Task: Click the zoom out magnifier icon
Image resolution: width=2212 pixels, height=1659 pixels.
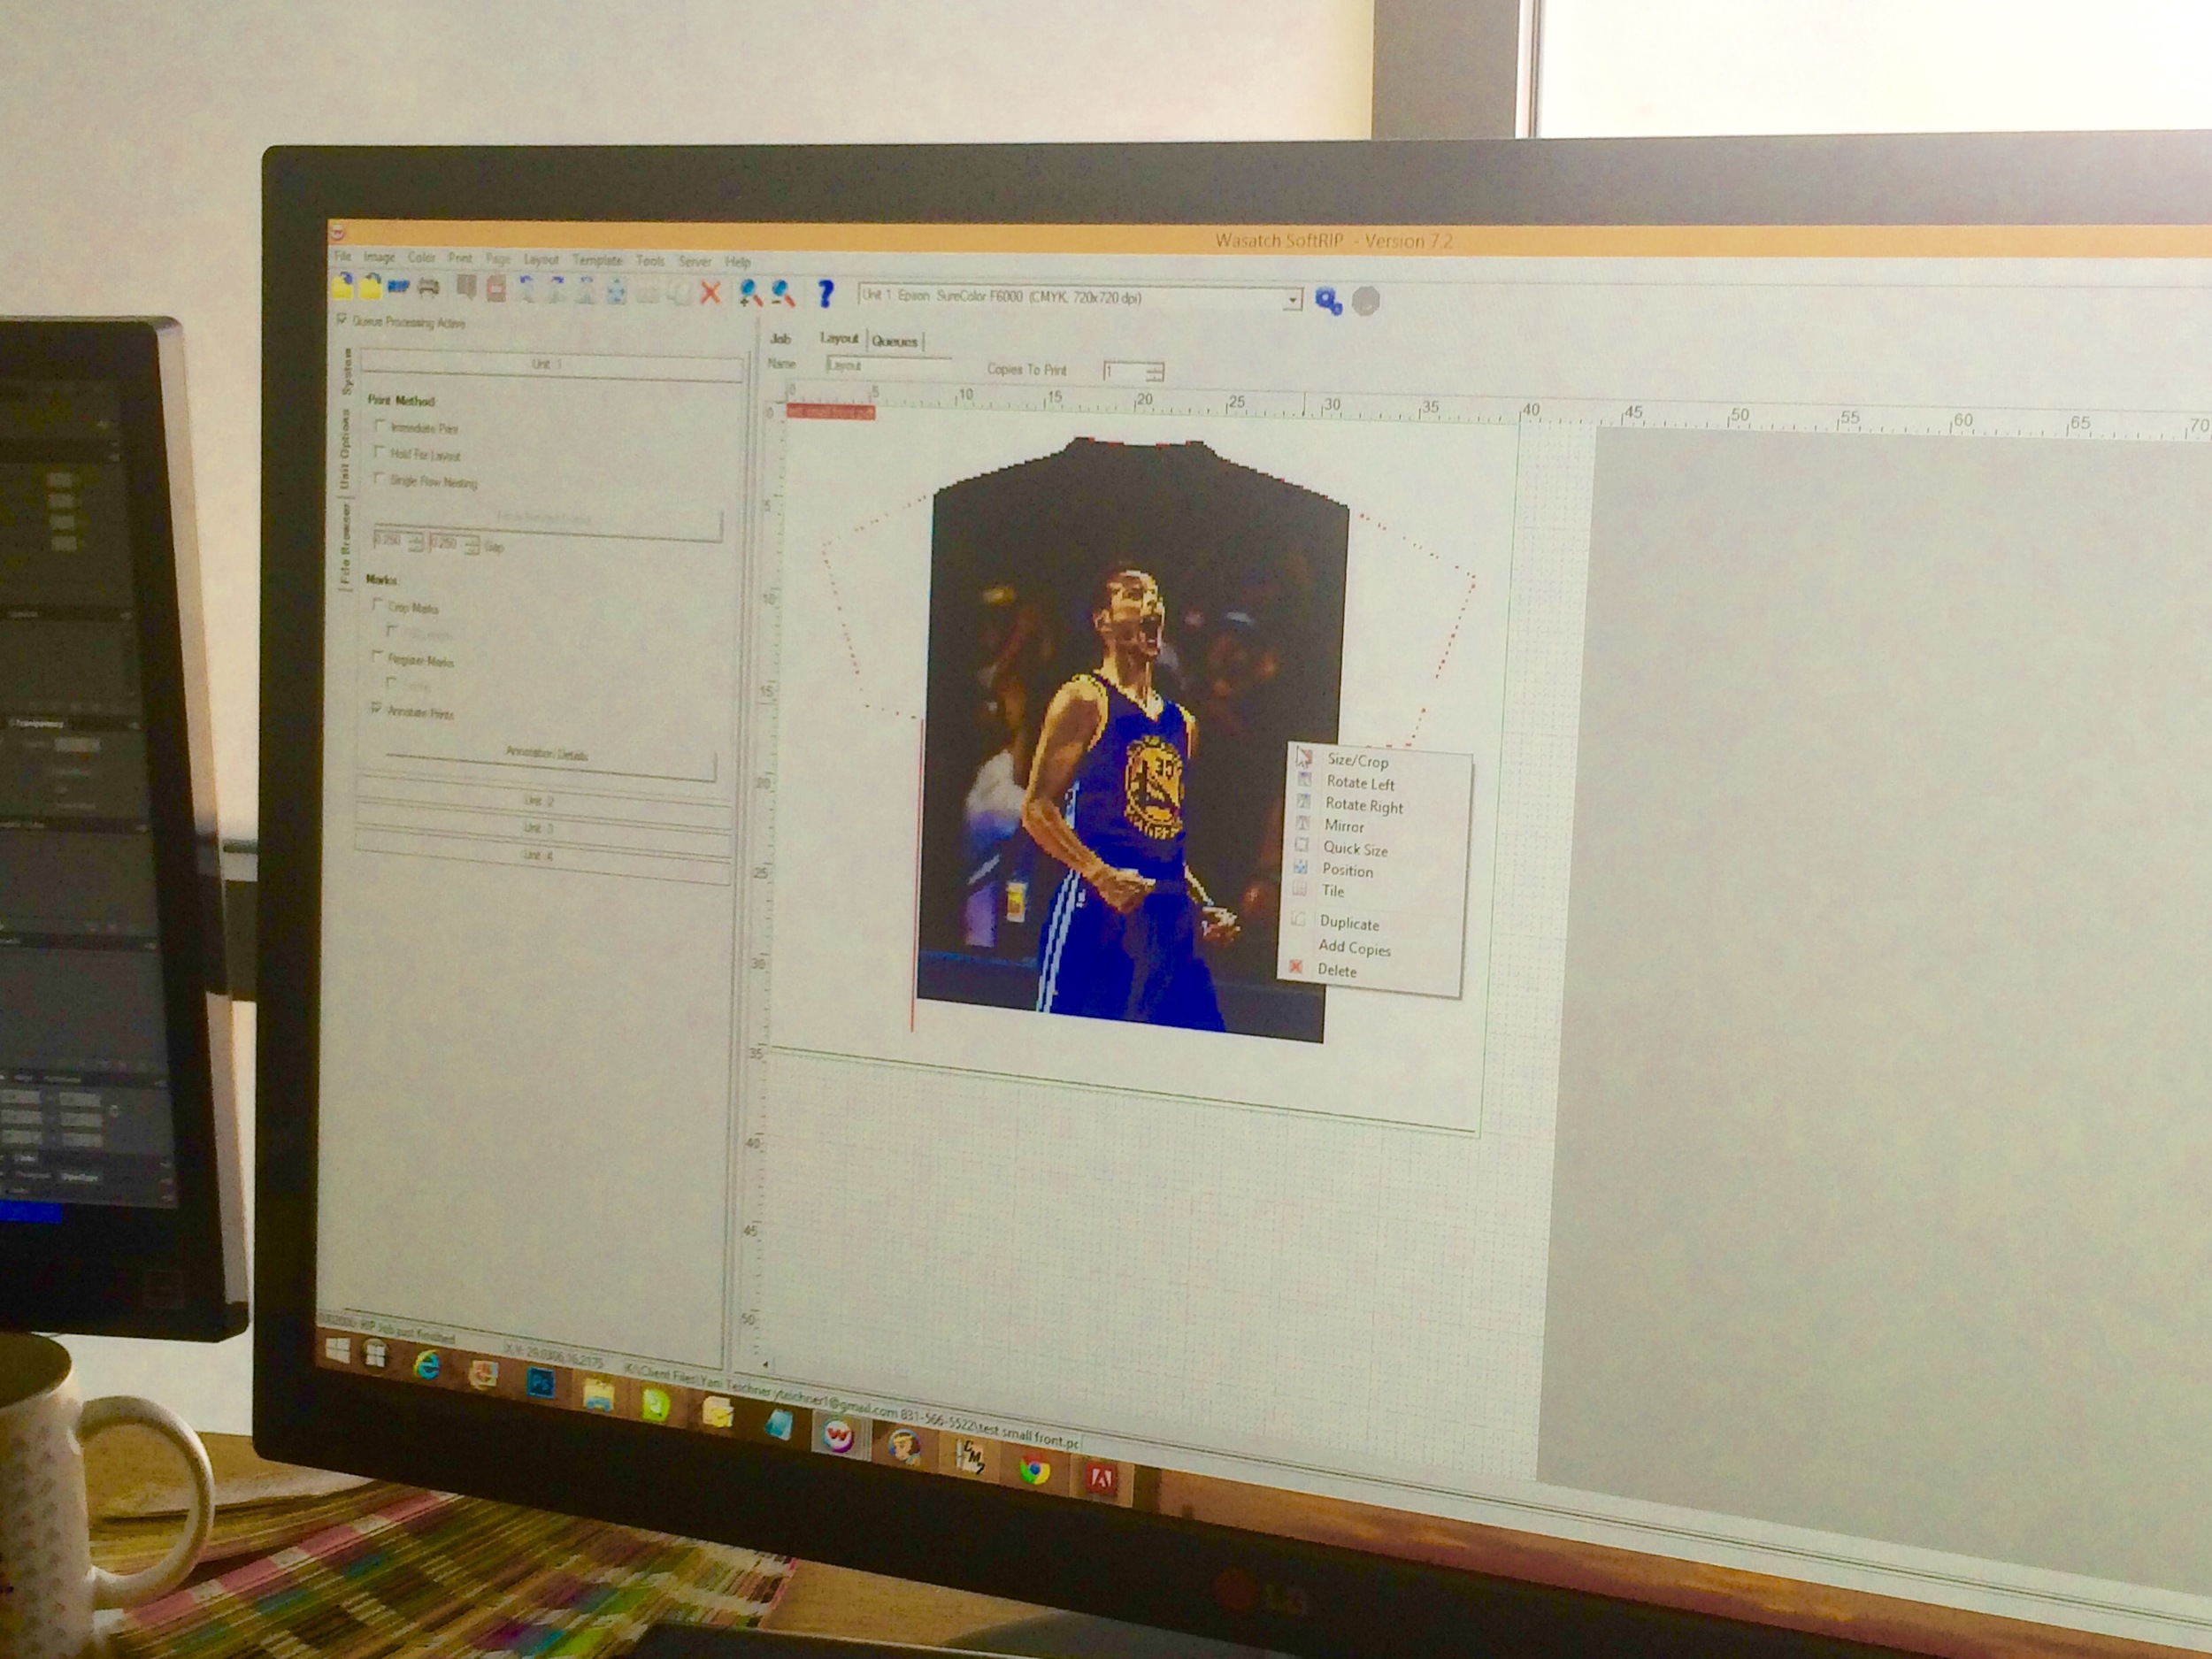Action: pyautogui.click(x=783, y=293)
